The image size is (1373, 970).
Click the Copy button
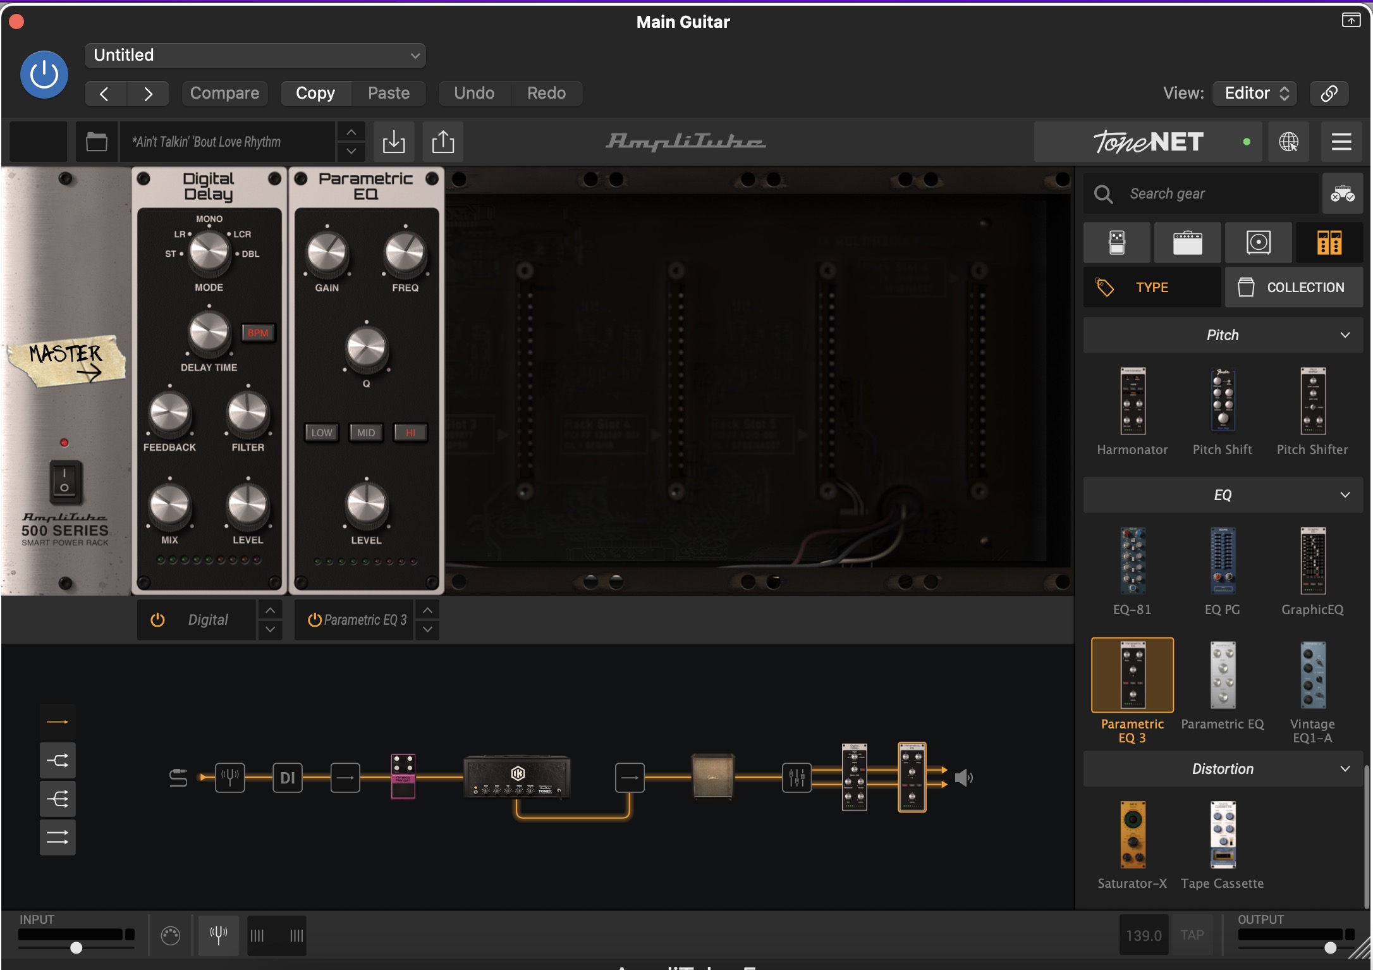[x=315, y=94]
